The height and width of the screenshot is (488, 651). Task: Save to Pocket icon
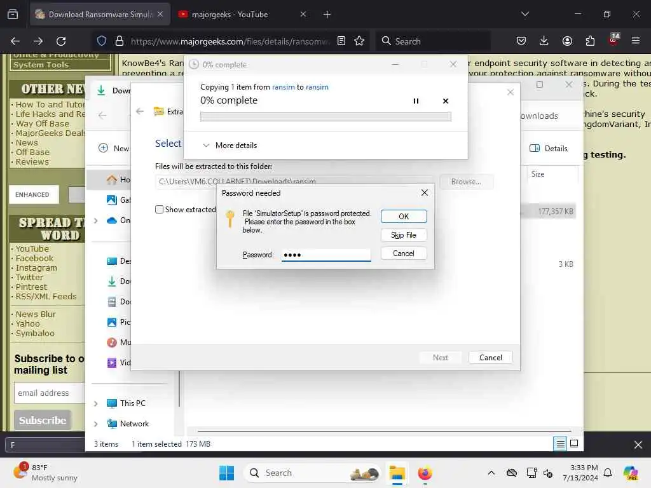click(521, 41)
